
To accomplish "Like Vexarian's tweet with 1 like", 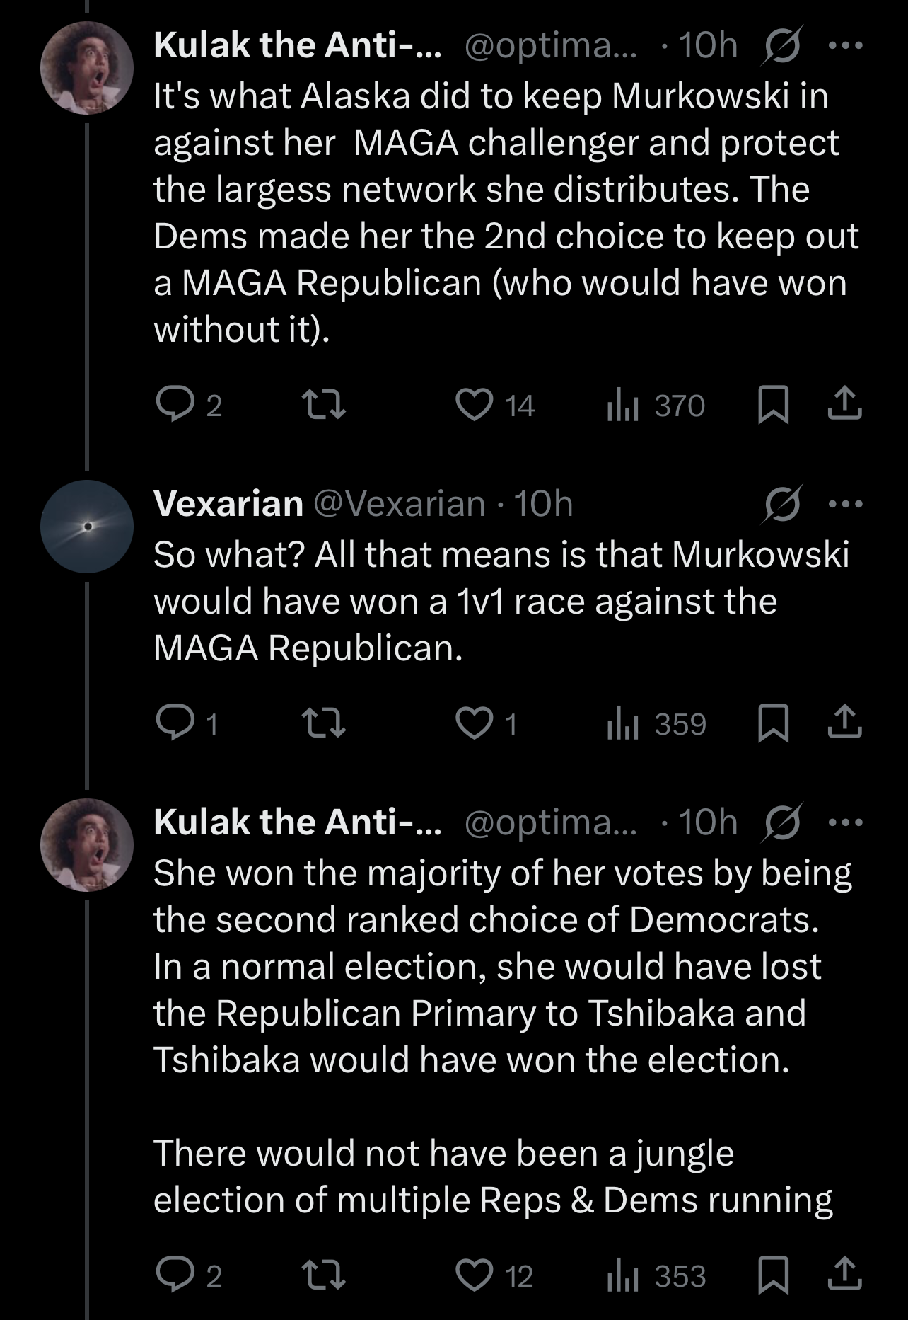I will pos(486,724).
